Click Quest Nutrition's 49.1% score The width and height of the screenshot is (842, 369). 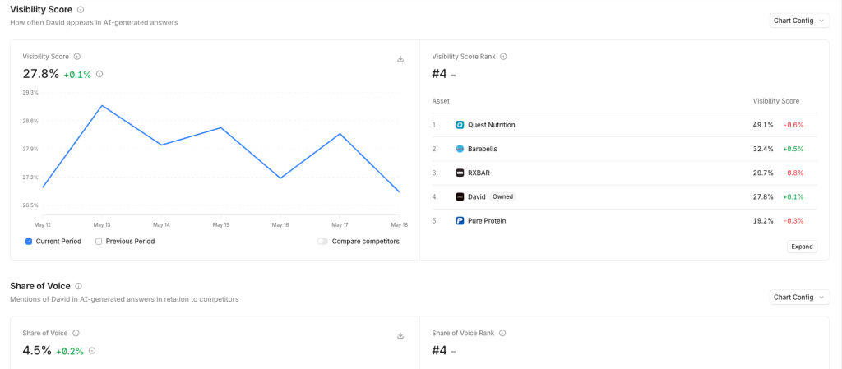point(763,125)
